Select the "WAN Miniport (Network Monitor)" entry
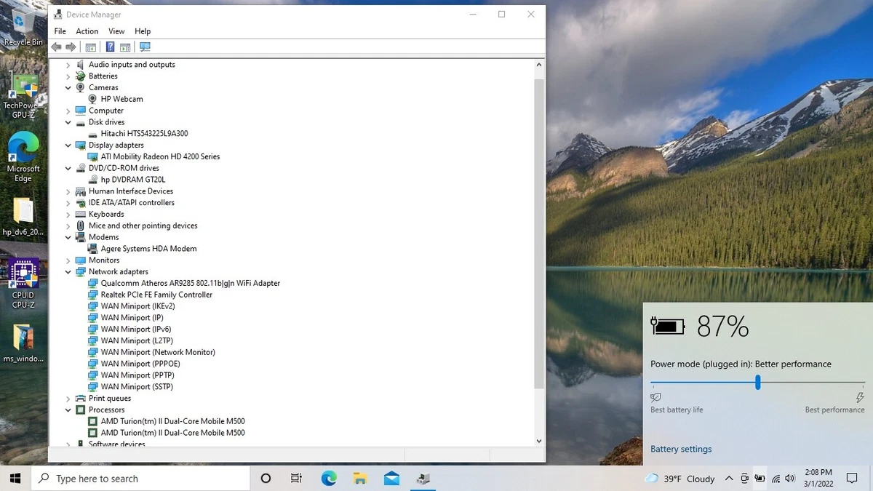This screenshot has width=873, height=491. coord(158,352)
